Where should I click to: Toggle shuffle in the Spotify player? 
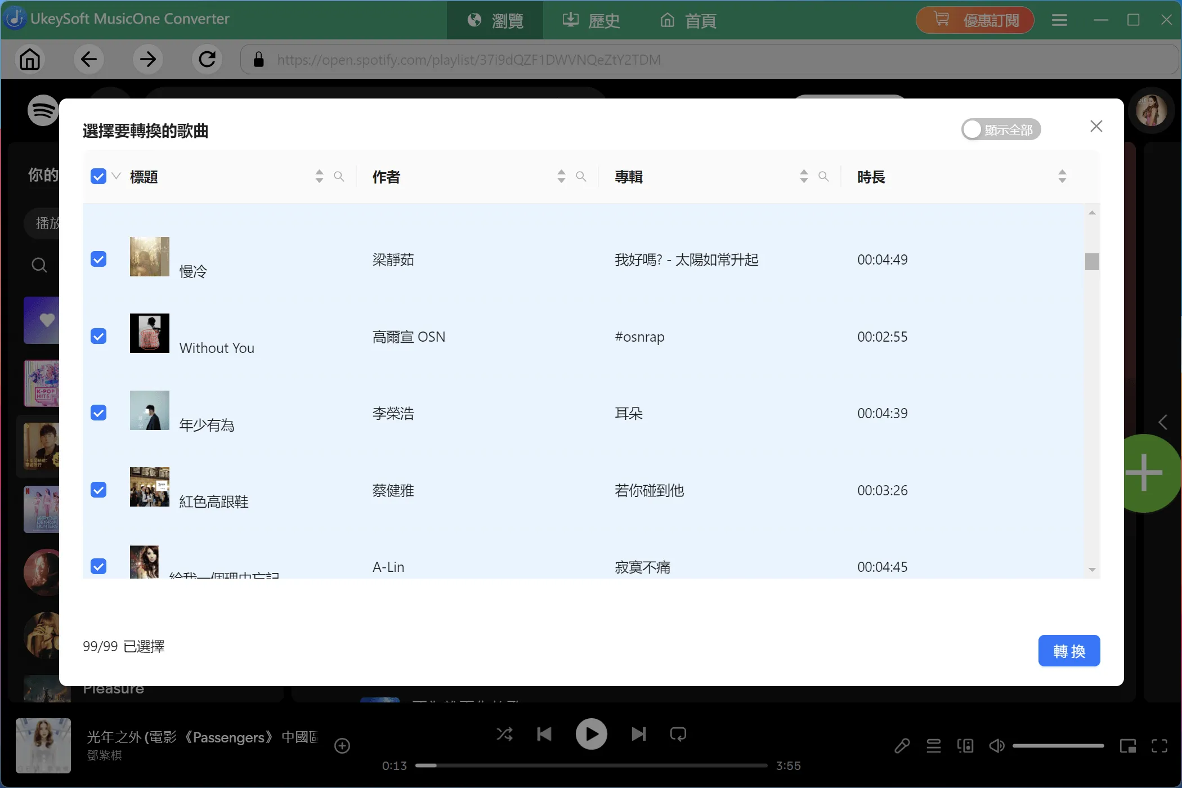coord(504,734)
